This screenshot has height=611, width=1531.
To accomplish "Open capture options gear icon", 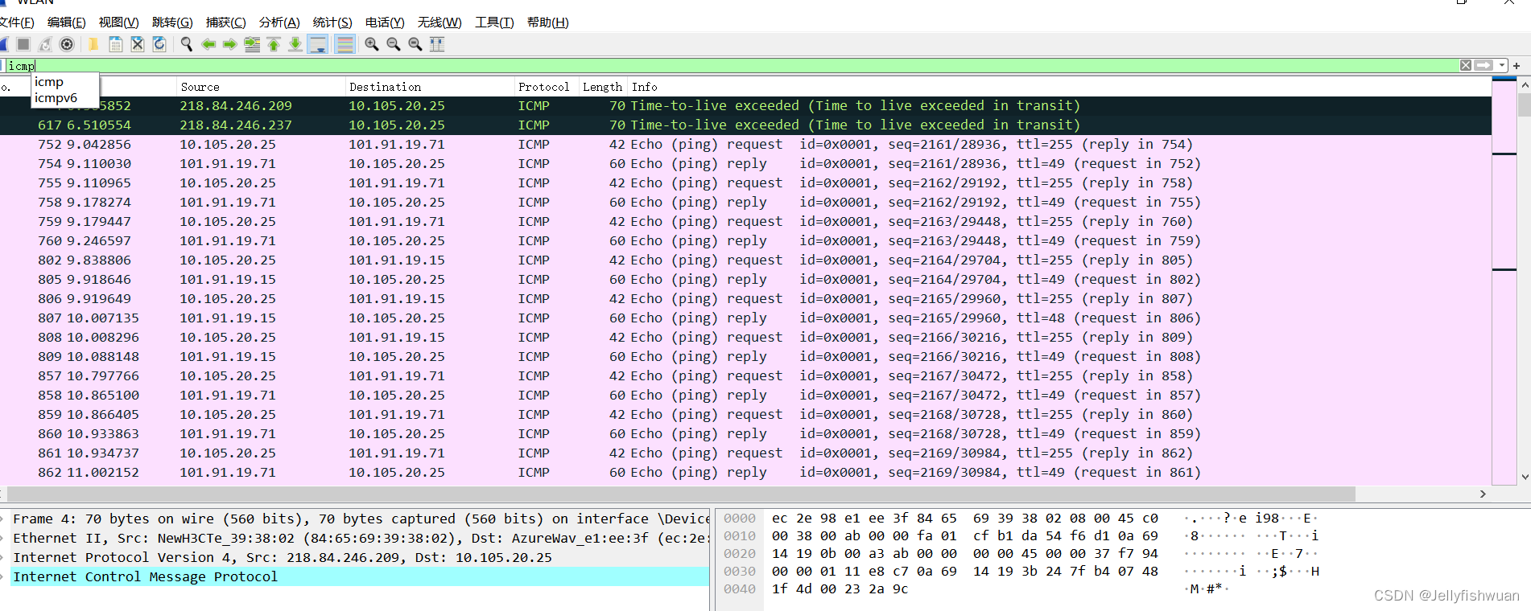I will click(x=68, y=44).
